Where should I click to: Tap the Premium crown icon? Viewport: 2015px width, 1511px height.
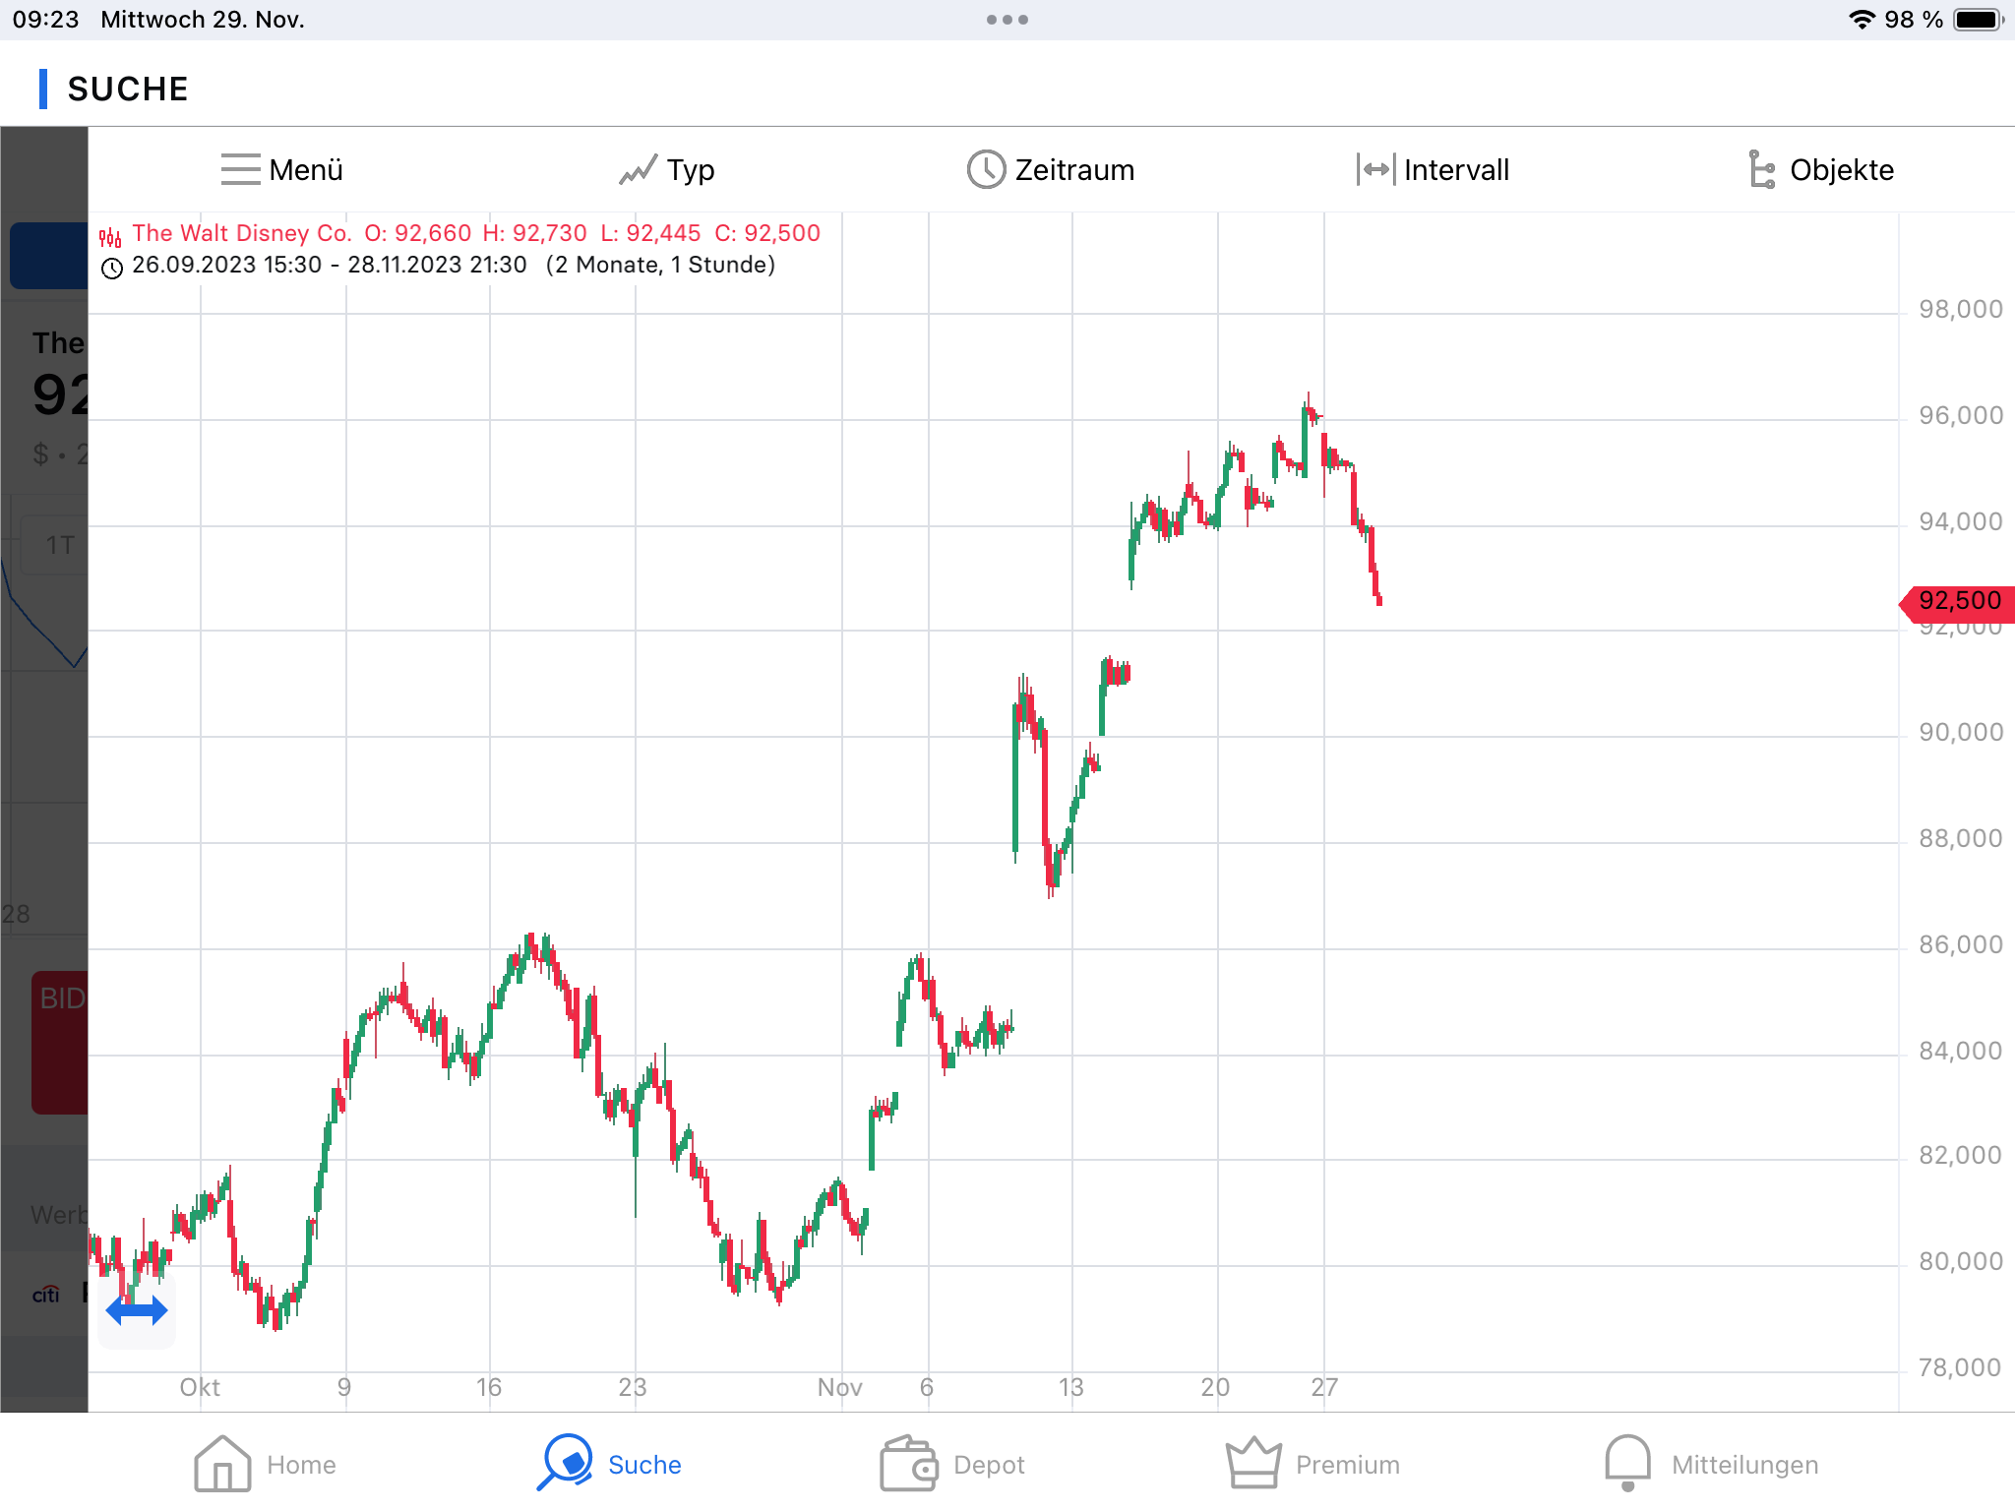point(1253,1464)
